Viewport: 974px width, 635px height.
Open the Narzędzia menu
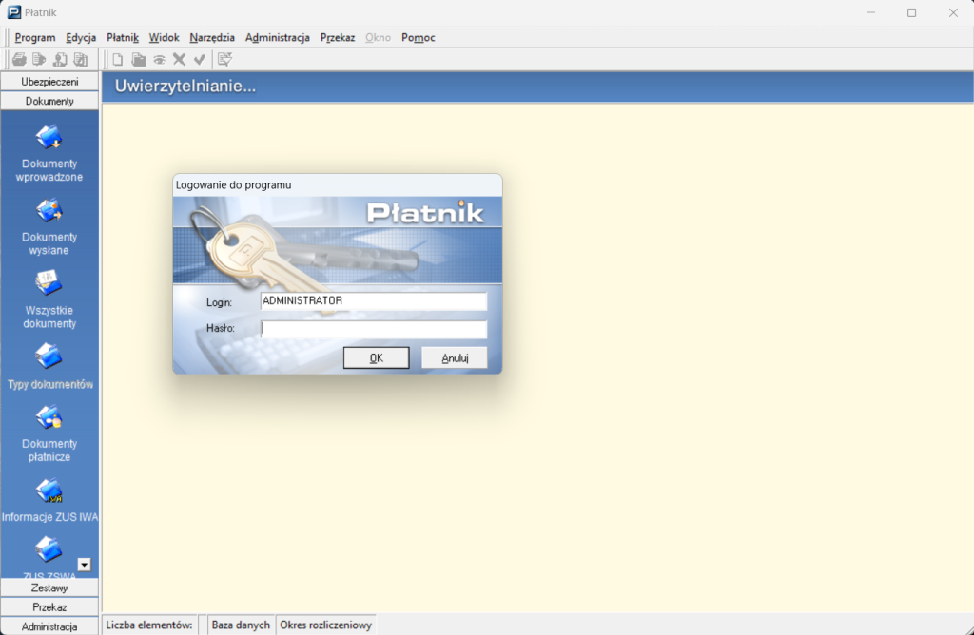pyautogui.click(x=212, y=38)
